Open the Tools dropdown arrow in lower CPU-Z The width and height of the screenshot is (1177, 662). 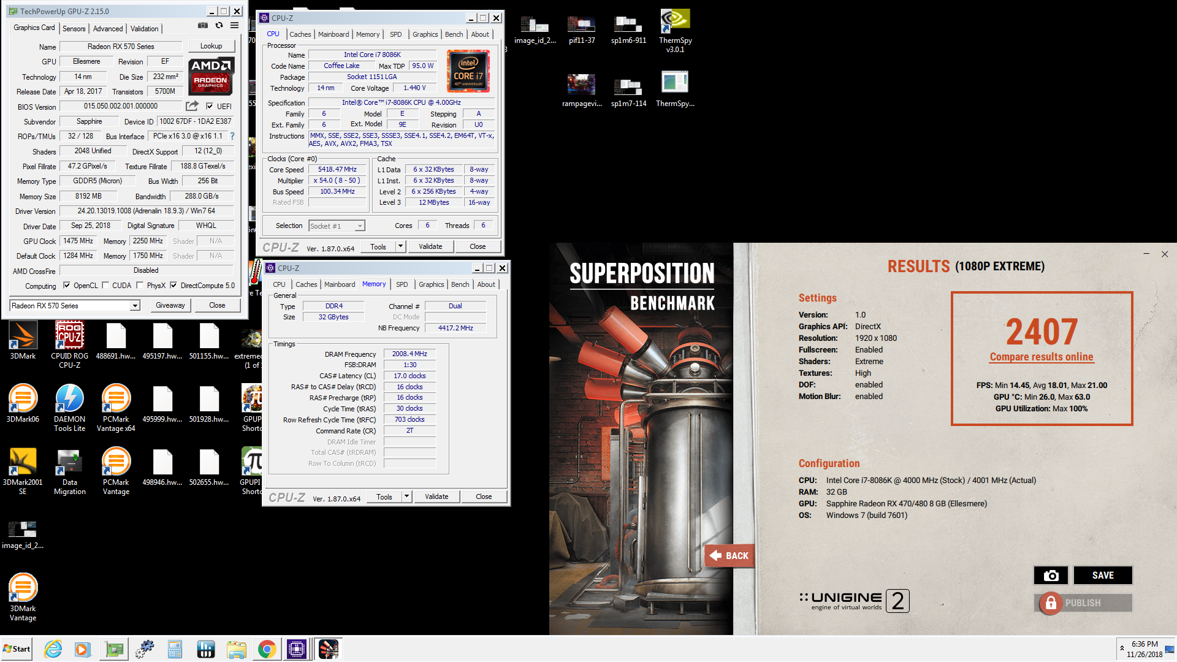(x=406, y=496)
